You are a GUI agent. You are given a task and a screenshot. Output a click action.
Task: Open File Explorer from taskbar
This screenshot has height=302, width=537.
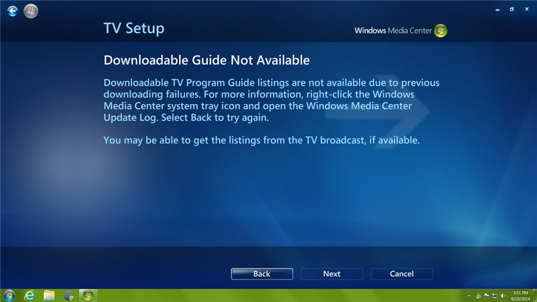coord(49,296)
